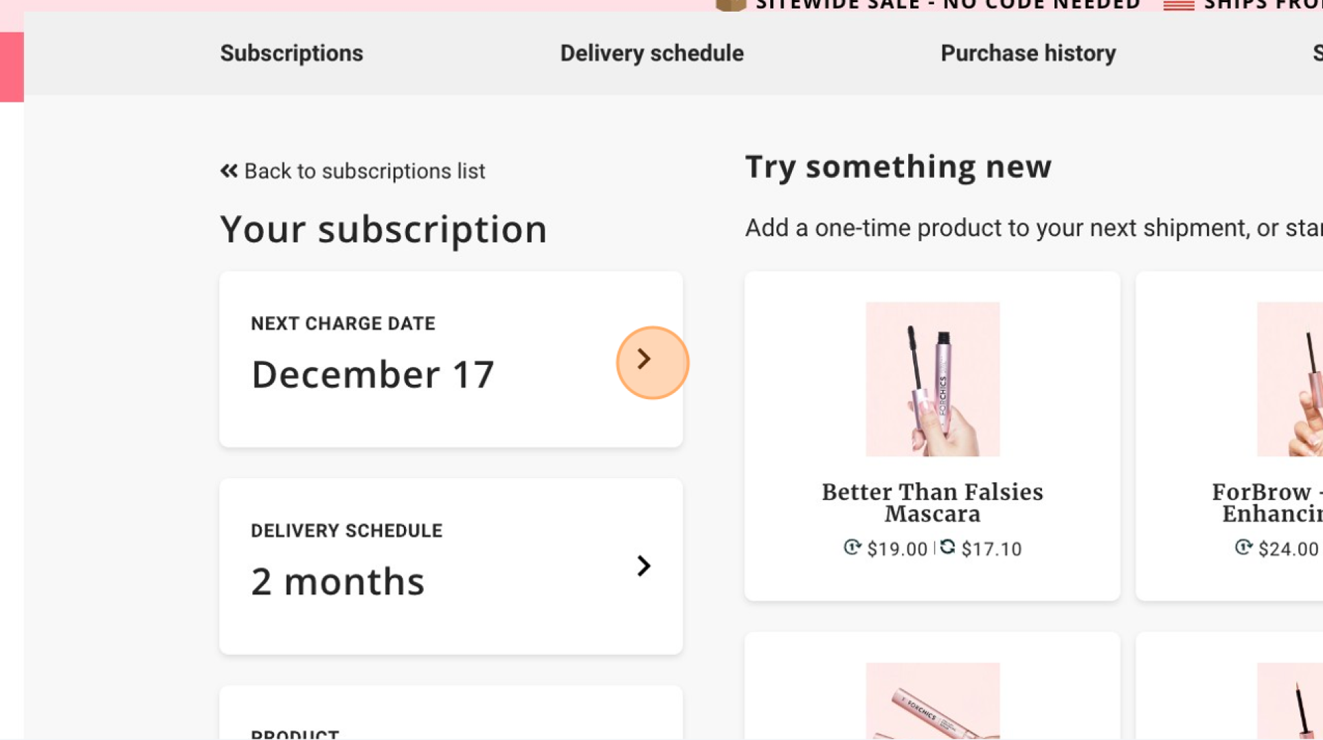Open the December 17 charge date card

tap(451, 359)
